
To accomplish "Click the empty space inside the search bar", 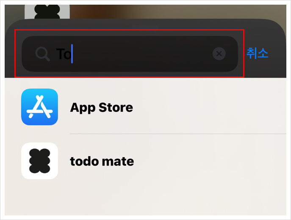I will (141, 54).
